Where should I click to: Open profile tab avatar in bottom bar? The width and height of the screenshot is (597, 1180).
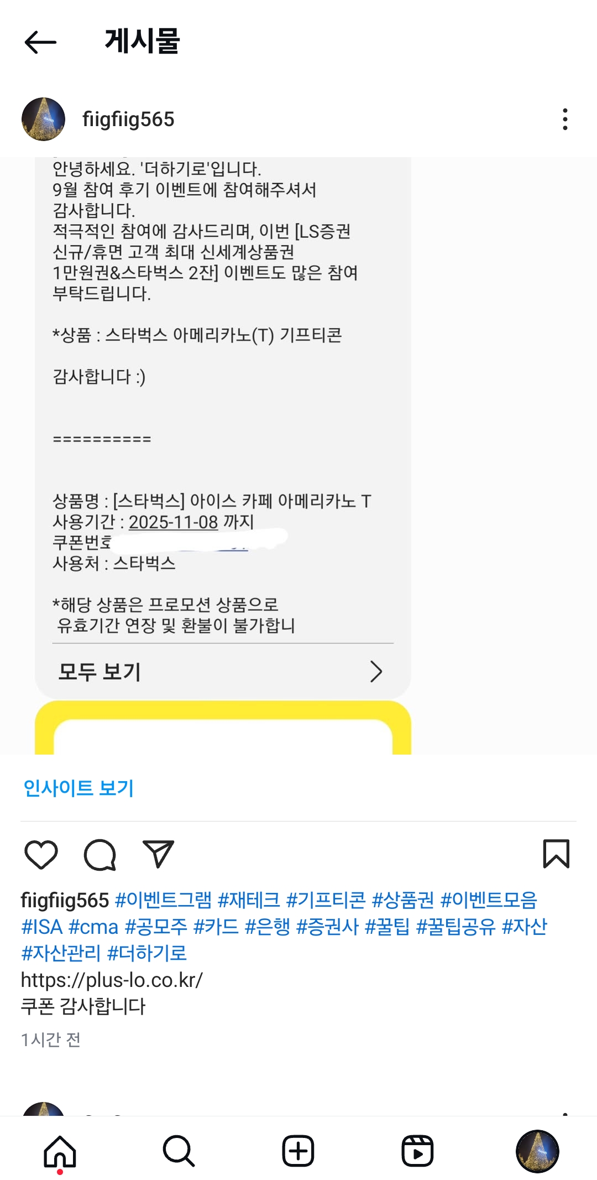click(x=537, y=1151)
